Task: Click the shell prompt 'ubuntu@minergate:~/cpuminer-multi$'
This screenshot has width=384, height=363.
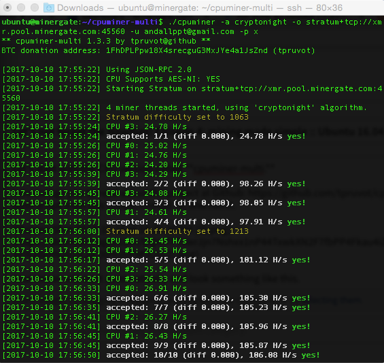Action: click(82, 22)
